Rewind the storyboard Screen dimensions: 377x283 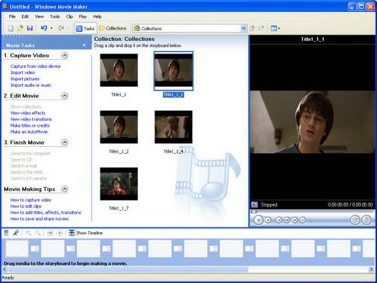(x=50, y=233)
